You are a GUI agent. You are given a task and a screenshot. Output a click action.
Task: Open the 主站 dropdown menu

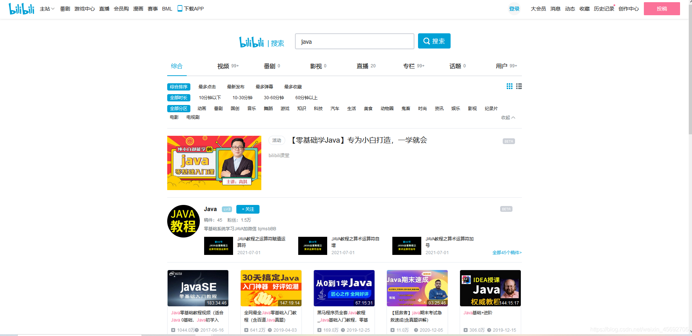point(47,9)
